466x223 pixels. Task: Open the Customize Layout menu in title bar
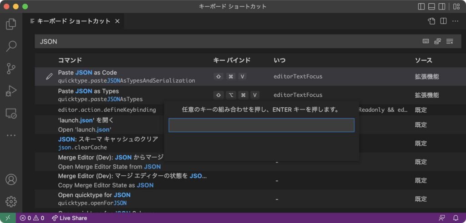click(456, 6)
